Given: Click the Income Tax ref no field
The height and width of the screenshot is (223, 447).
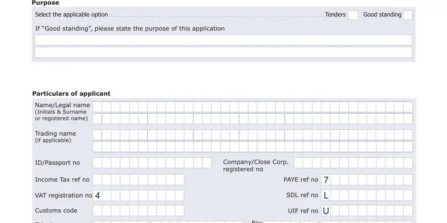Looking at the screenshot, I should click(x=138, y=180).
